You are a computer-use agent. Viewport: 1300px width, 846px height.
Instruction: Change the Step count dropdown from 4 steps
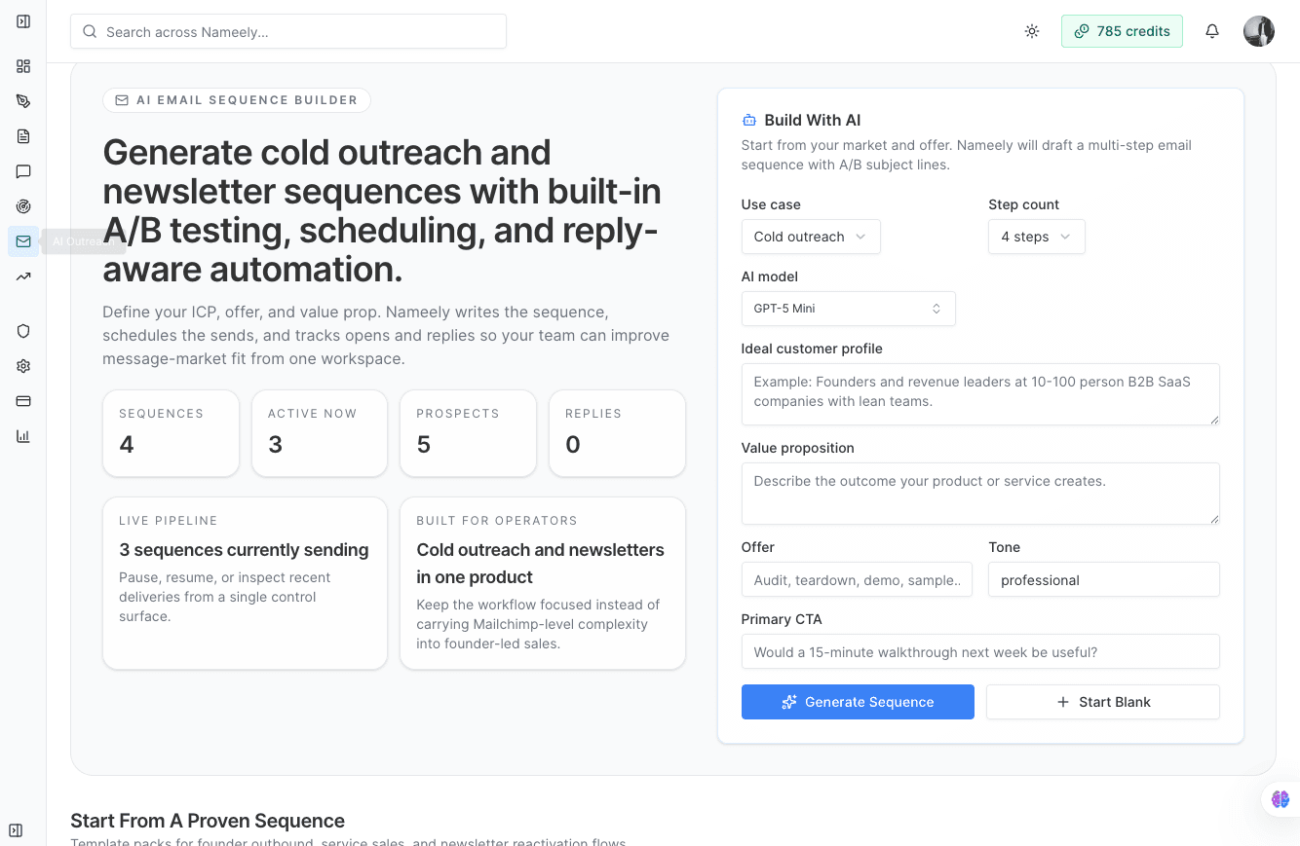(1036, 237)
